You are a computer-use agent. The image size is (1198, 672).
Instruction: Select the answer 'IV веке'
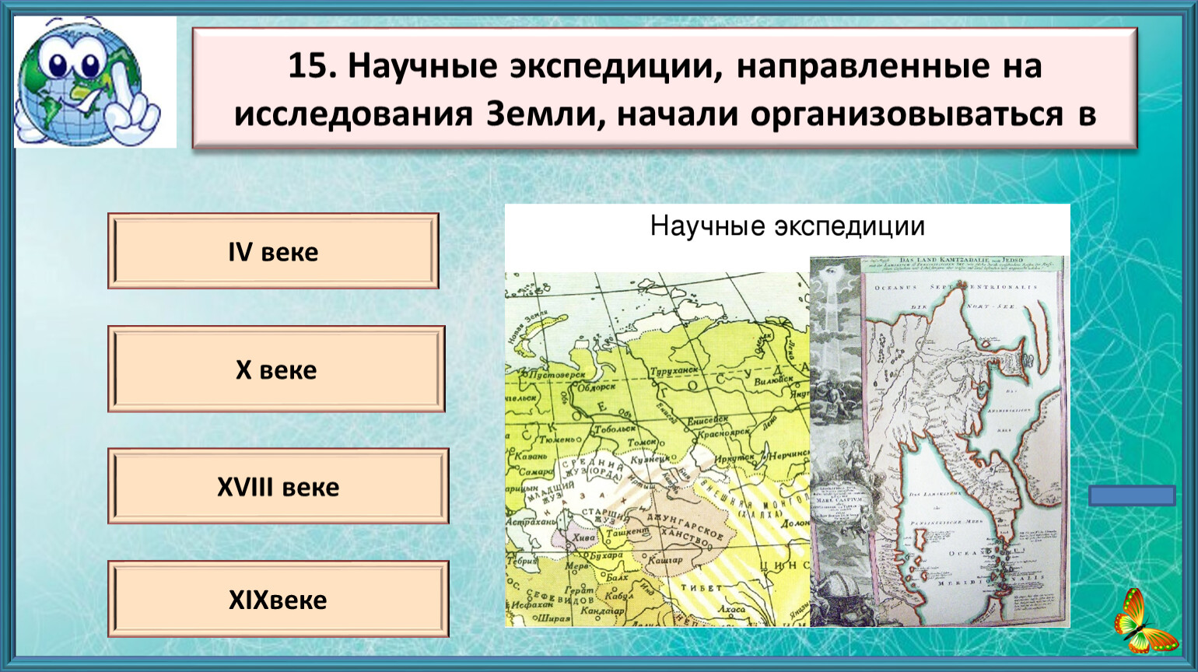pos(273,251)
